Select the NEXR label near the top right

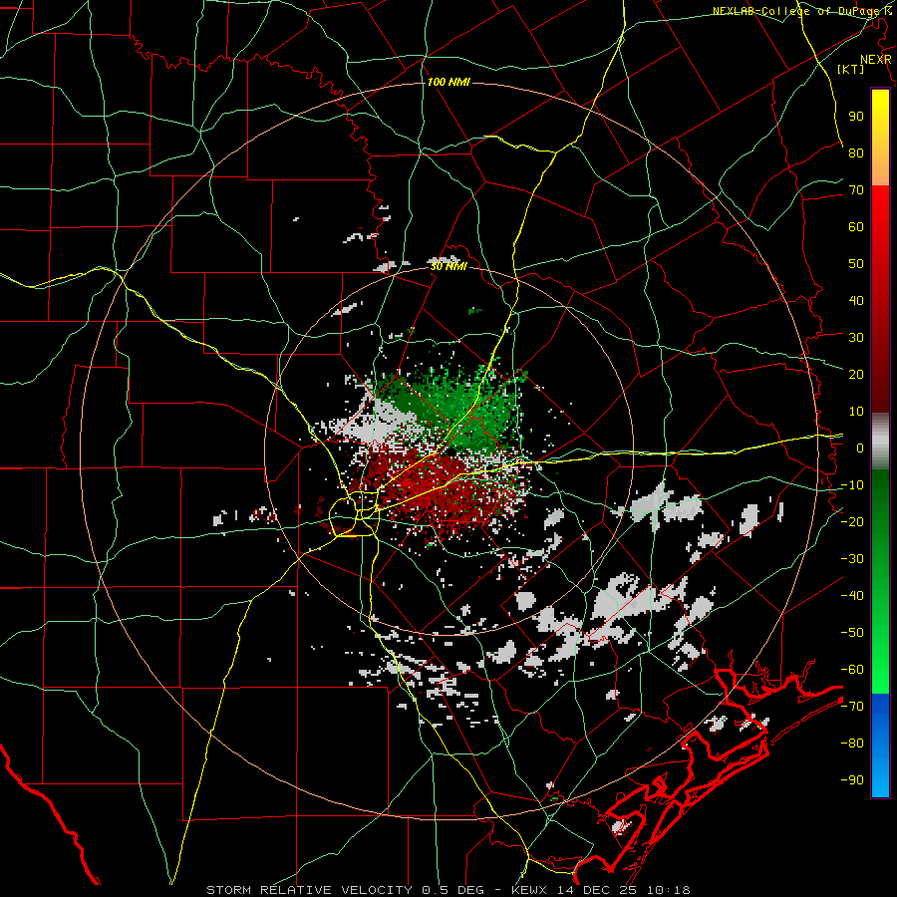coord(876,60)
